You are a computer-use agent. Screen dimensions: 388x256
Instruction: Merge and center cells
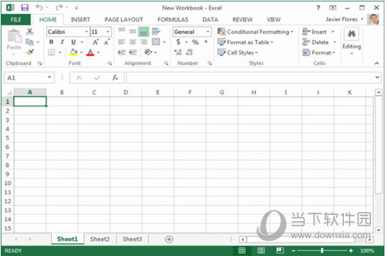[x=156, y=42]
